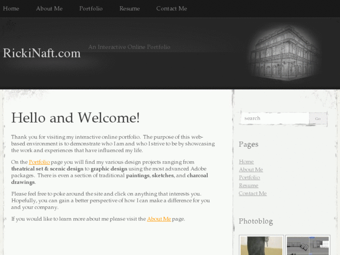The image size is (340, 255).
Task: Open the Portfolio link under Pages
Action: 249,177
